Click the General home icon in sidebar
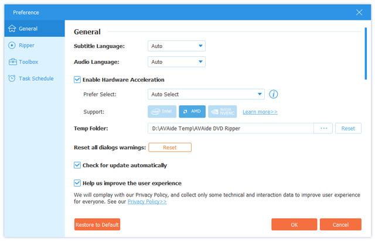 (x=12, y=29)
